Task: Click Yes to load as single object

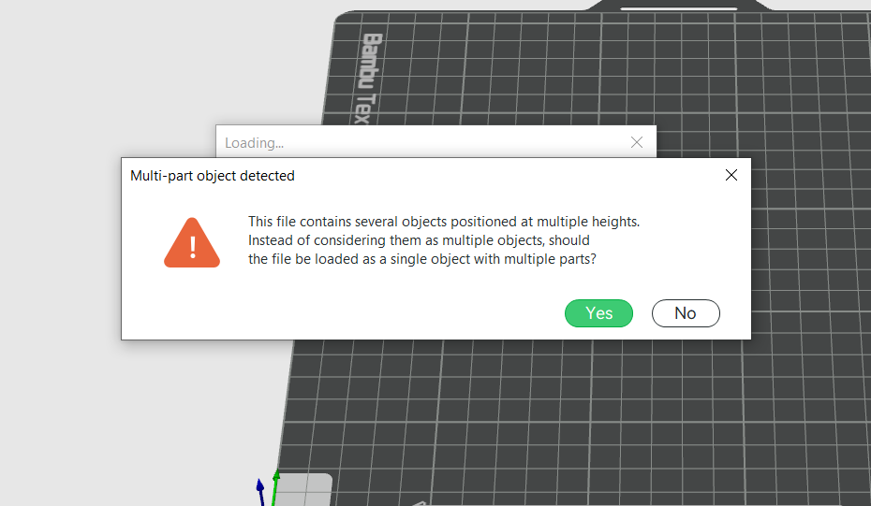Action: click(598, 313)
